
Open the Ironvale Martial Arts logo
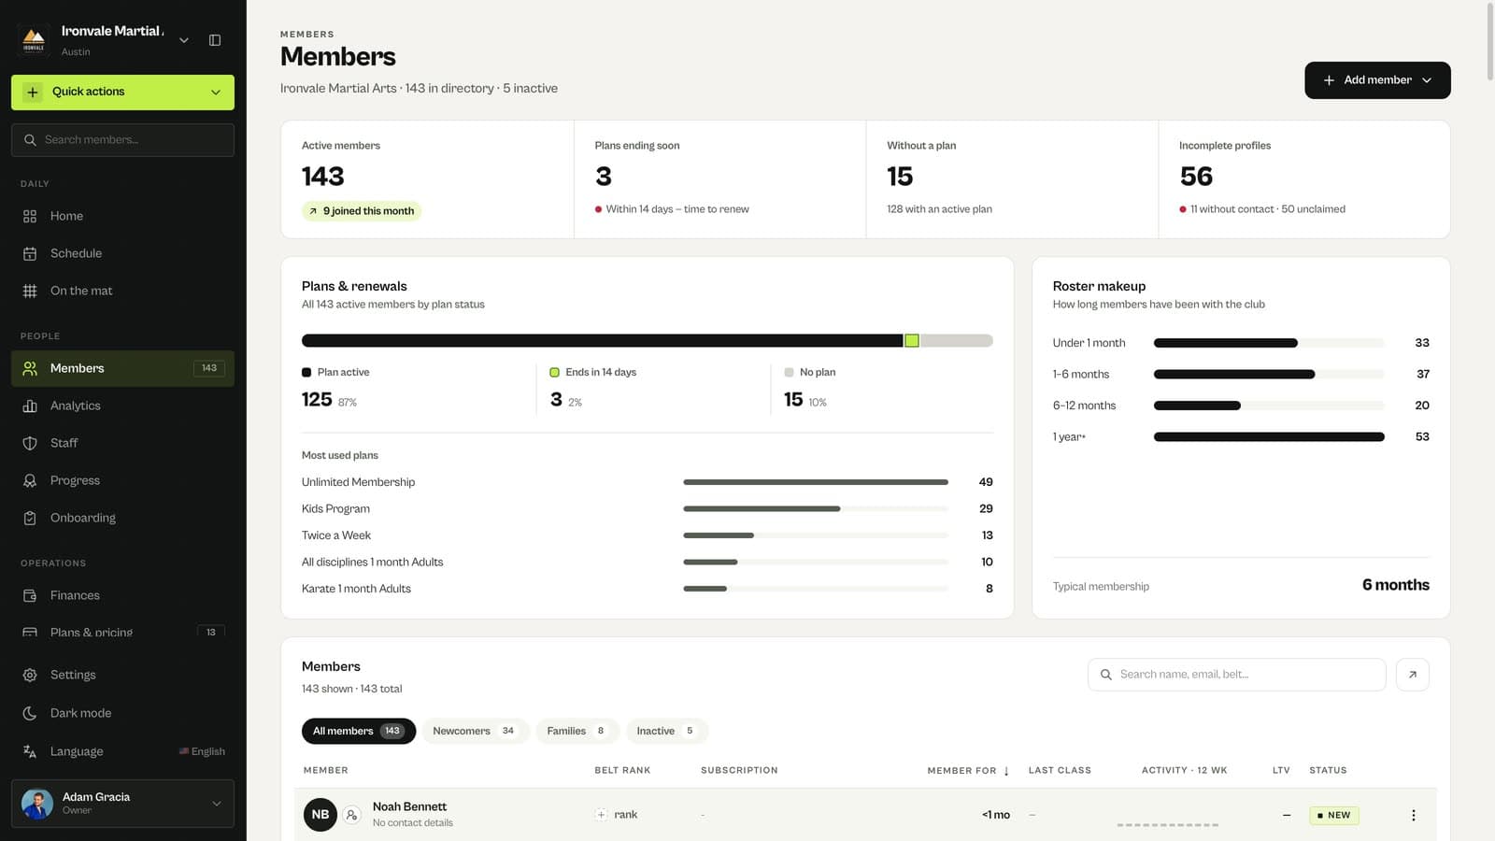[34, 40]
